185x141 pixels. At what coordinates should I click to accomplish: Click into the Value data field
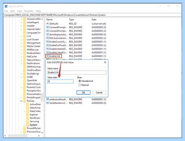60,81
